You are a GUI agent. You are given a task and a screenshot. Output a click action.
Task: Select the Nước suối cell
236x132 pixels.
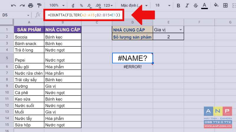29,105
